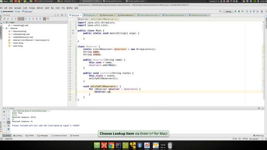This screenshot has width=267, height=150.
Task: Launch Chrome from the dock
Action: (x=111, y=145)
